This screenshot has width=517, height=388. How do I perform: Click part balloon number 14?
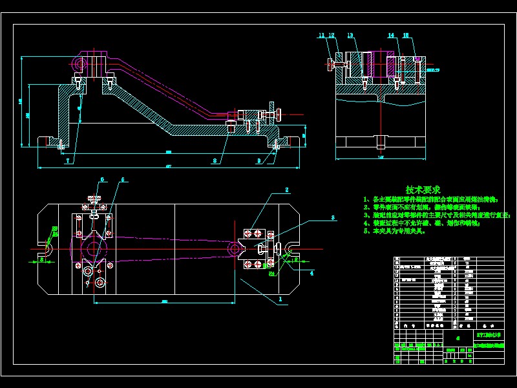point(391,36)
